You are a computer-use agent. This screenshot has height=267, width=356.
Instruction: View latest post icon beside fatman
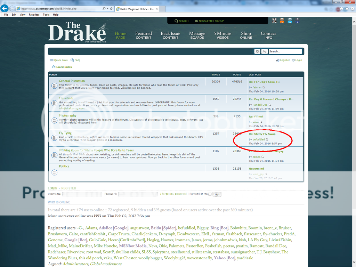pyautogui.click(x=264, y=87)
